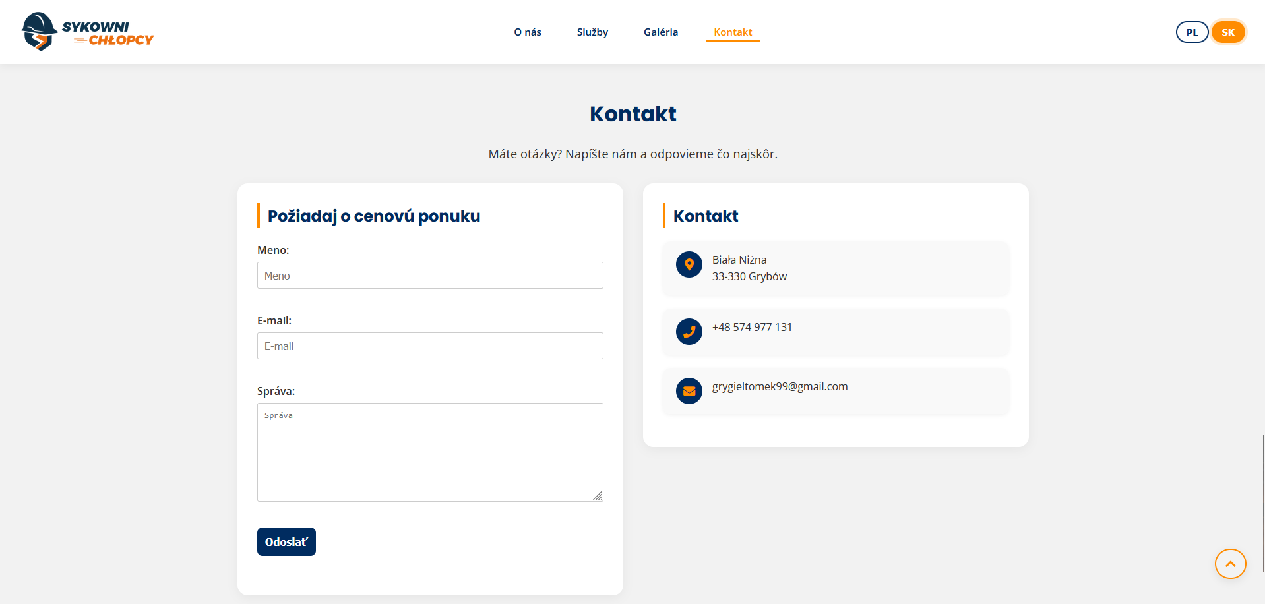The image size is (1265, 604).
Task: Click the phone number +48 574 977 131
Action: point(752,326)
